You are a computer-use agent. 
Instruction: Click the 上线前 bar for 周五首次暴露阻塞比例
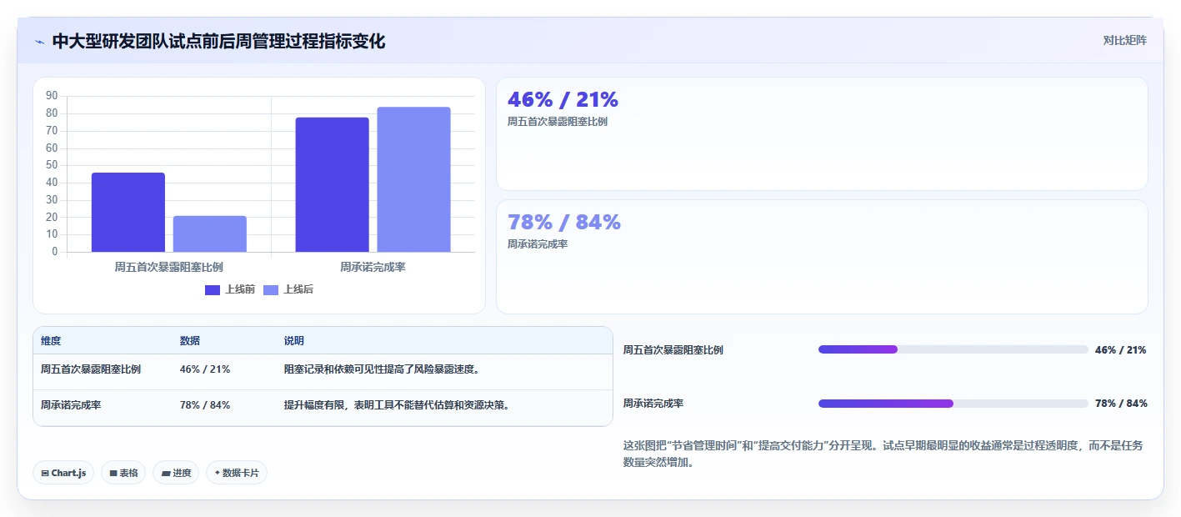(x=128, y=212)
